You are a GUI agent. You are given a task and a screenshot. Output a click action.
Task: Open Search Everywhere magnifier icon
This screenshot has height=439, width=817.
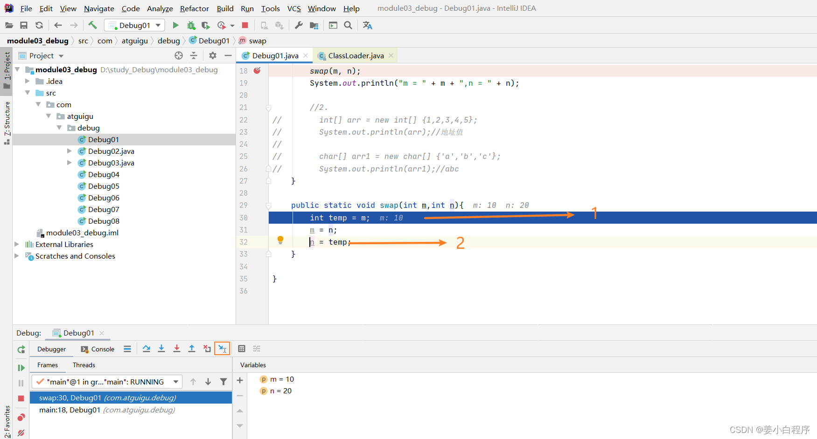pyautogui.click(x=348, y=25)
